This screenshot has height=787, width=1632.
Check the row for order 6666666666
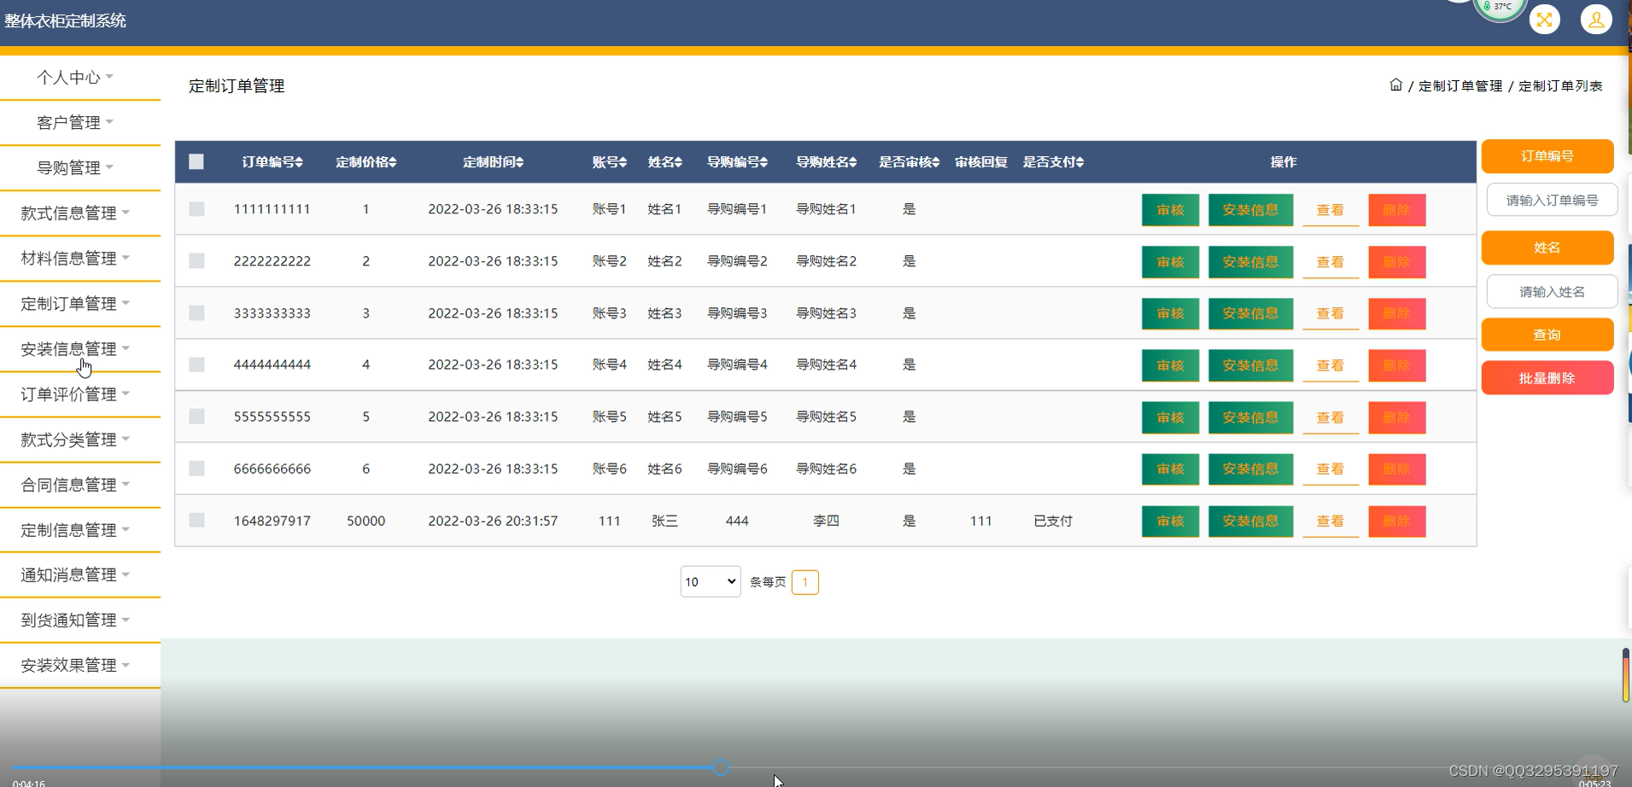coord(196,469)
